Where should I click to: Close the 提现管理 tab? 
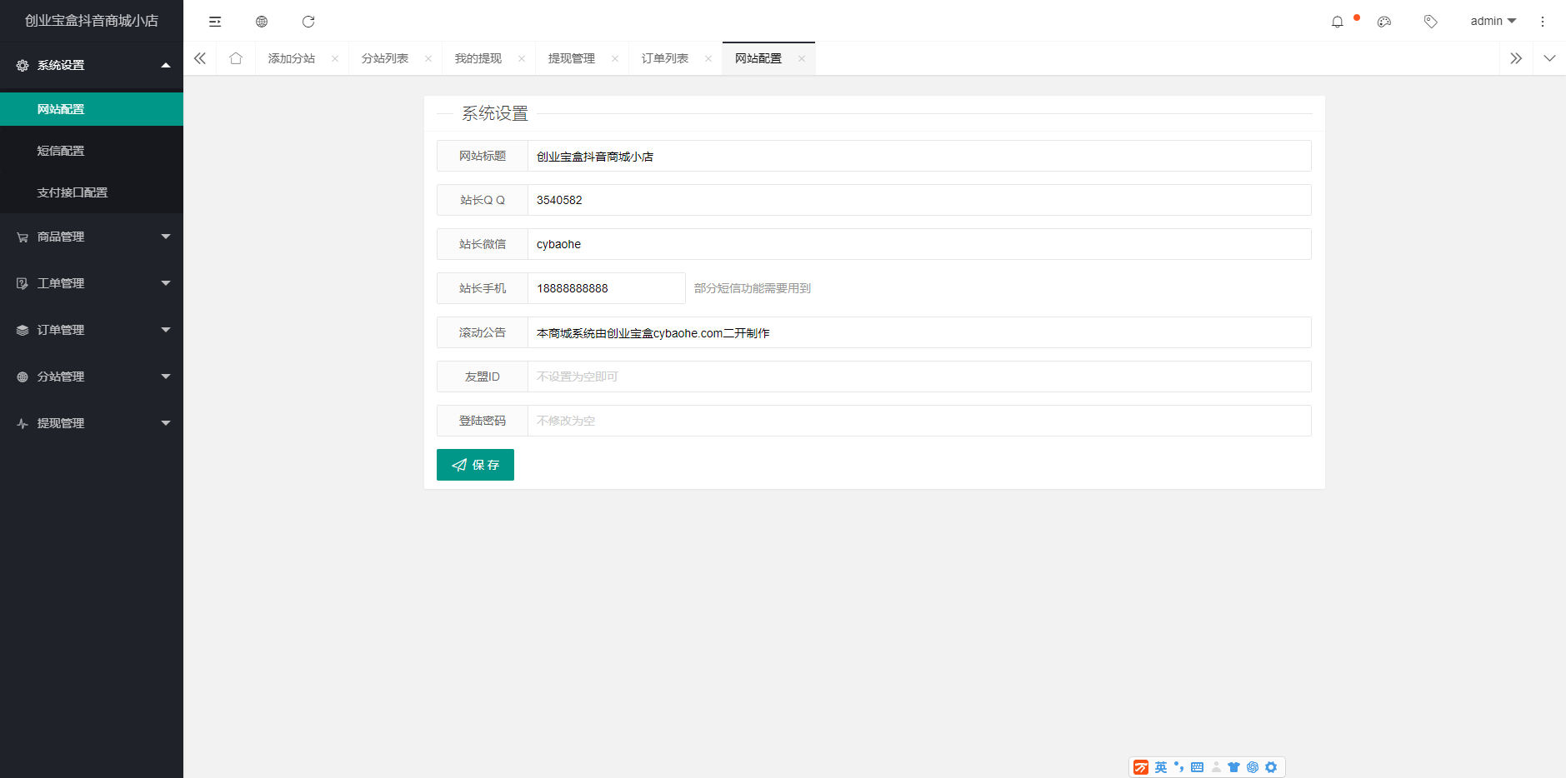point(614,58)
